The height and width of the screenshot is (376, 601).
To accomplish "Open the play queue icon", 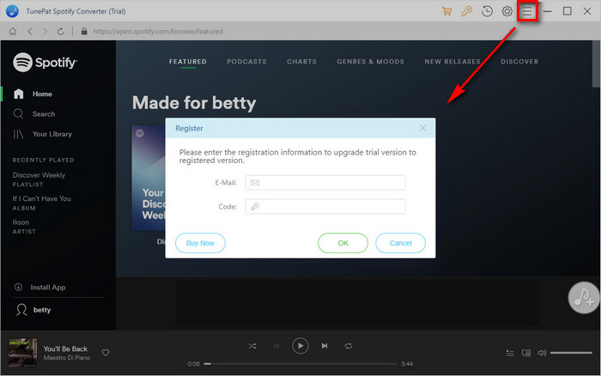I will [x=510, y=353].
